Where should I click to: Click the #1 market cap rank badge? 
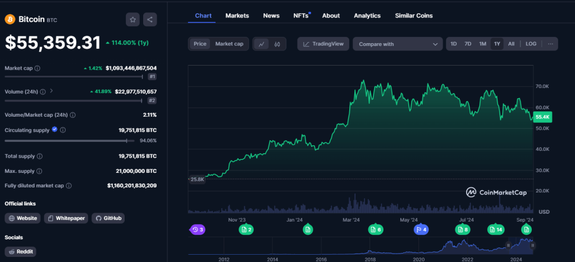pyautogui.click(x=152, y=77)
